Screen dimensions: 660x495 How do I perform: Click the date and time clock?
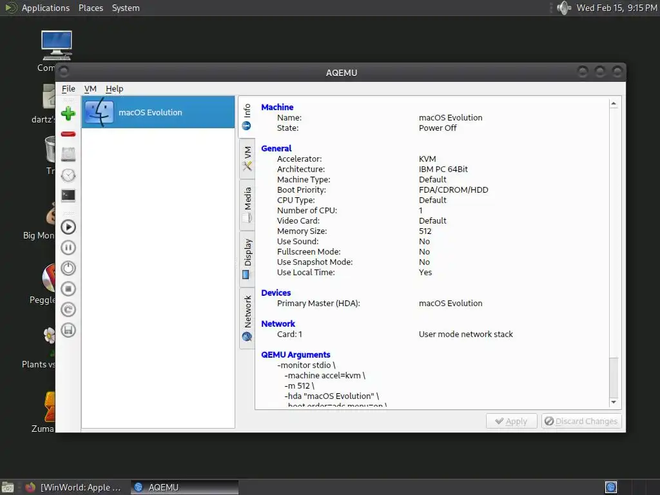[x=616, y=8]
